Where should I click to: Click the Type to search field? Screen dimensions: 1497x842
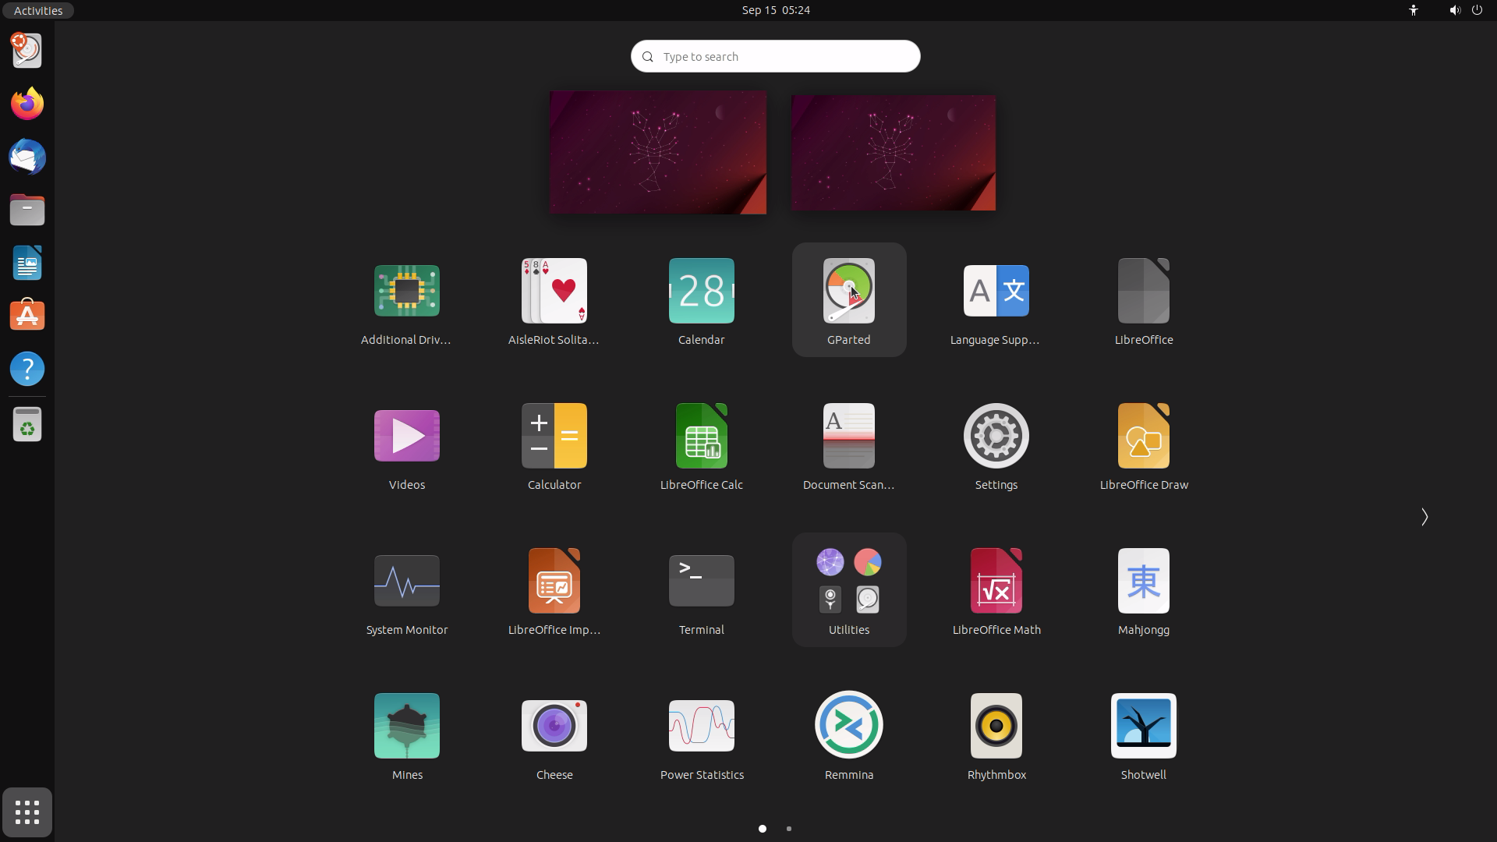click(775, 56)
